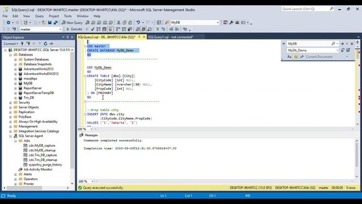Click the Save file disk icon

pos(50,23)
